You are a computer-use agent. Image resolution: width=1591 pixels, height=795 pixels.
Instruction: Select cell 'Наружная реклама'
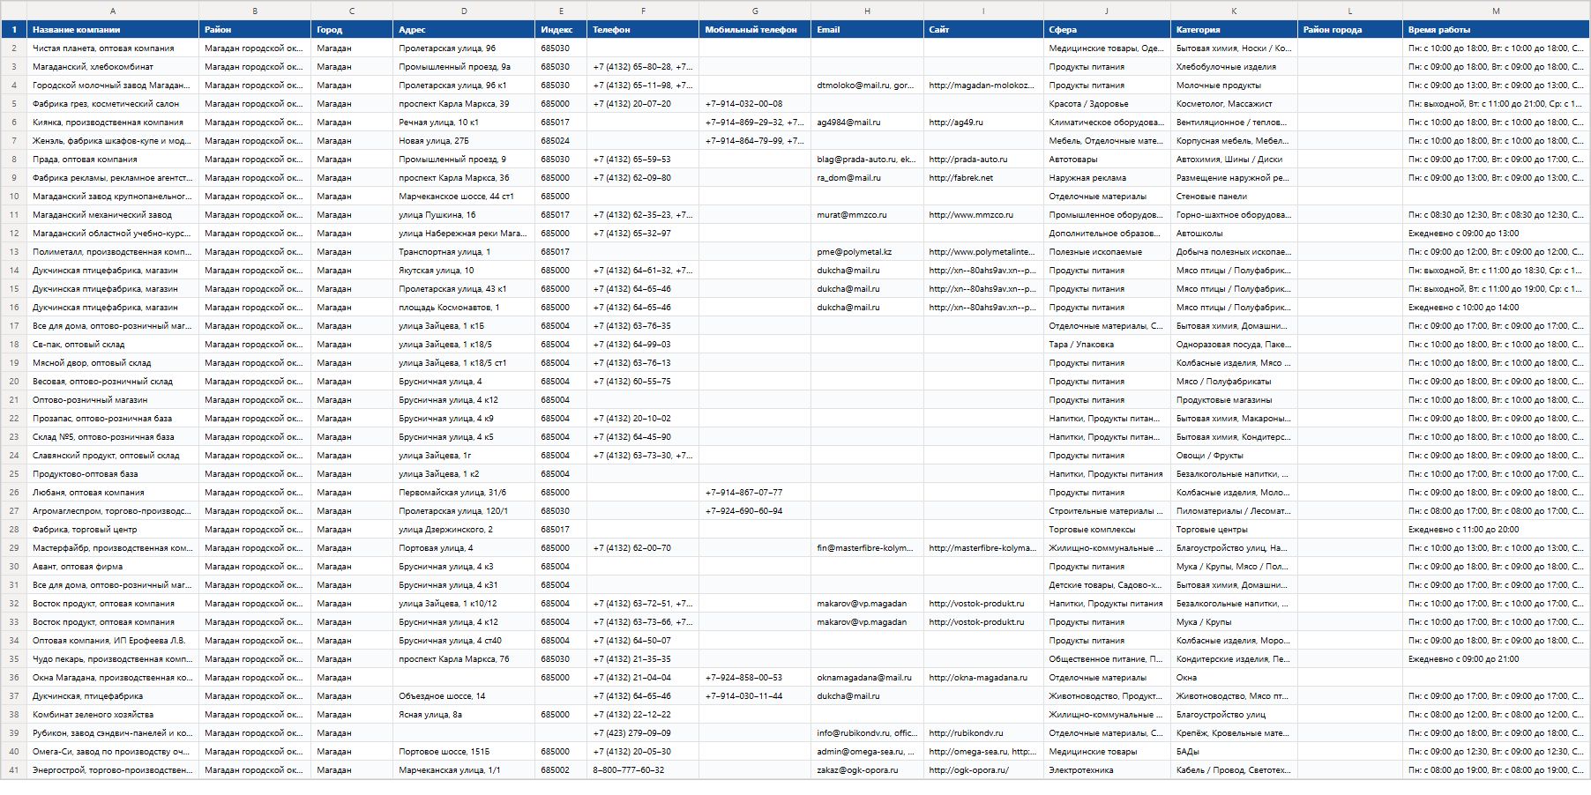click(x=1107, y=178)
